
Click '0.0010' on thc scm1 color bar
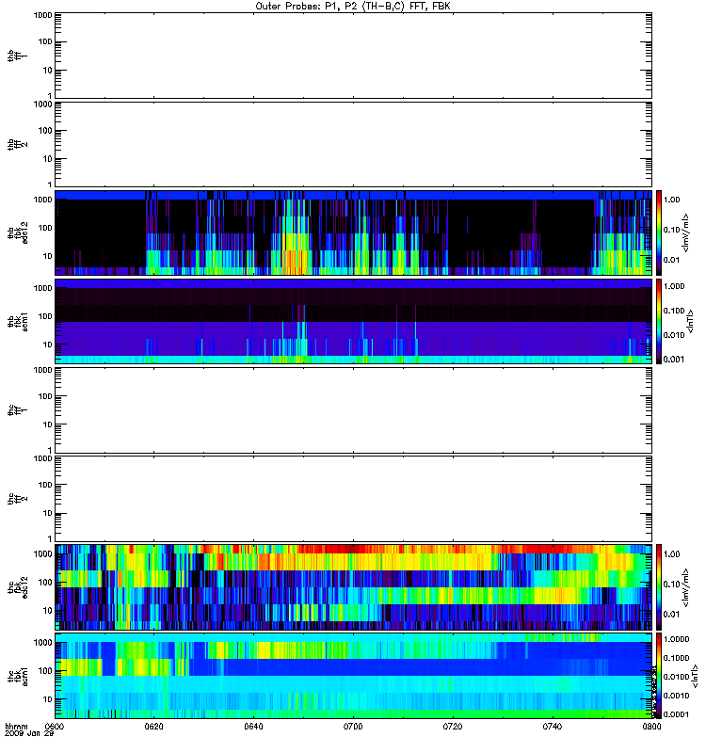pyautogui.click(x=676, y=696)
